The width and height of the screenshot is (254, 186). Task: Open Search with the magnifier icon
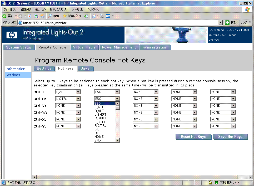[x=50, y=16]
